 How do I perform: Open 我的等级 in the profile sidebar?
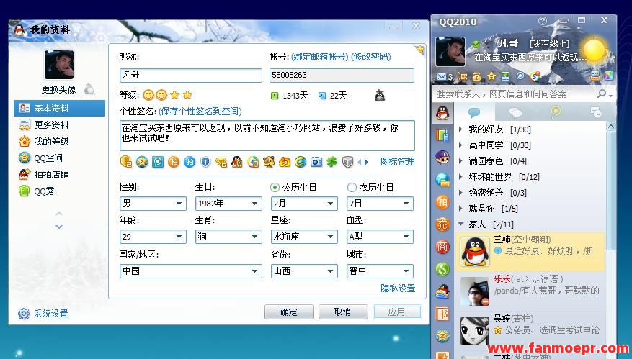click(60, 141)
